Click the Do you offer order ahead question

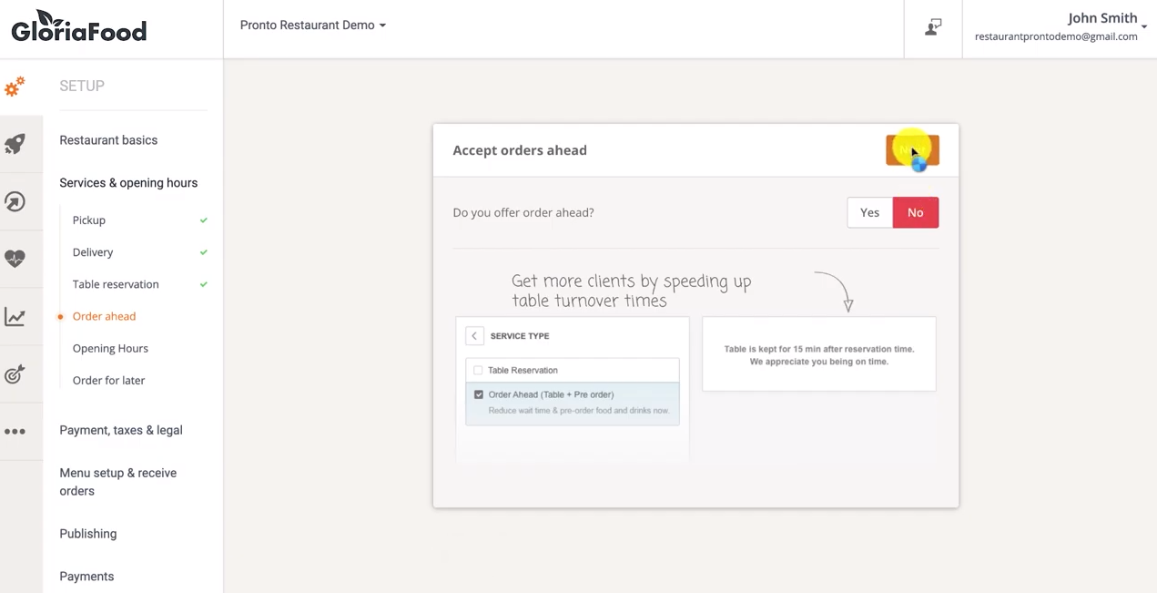(523, 212)
